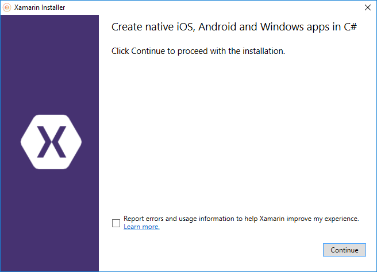Open the Learn more link
377x272 pixels.
tap(141, 227)
